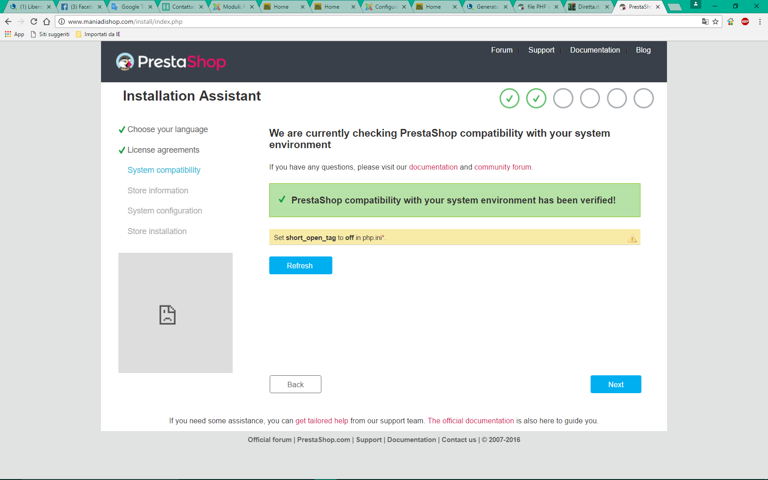Open the Blog link in the header
768x480 pixels.
643,50
